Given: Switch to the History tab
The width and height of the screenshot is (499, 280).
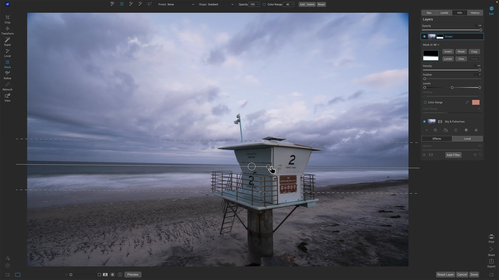Looking at the screenshot, I should click(475, 13).
